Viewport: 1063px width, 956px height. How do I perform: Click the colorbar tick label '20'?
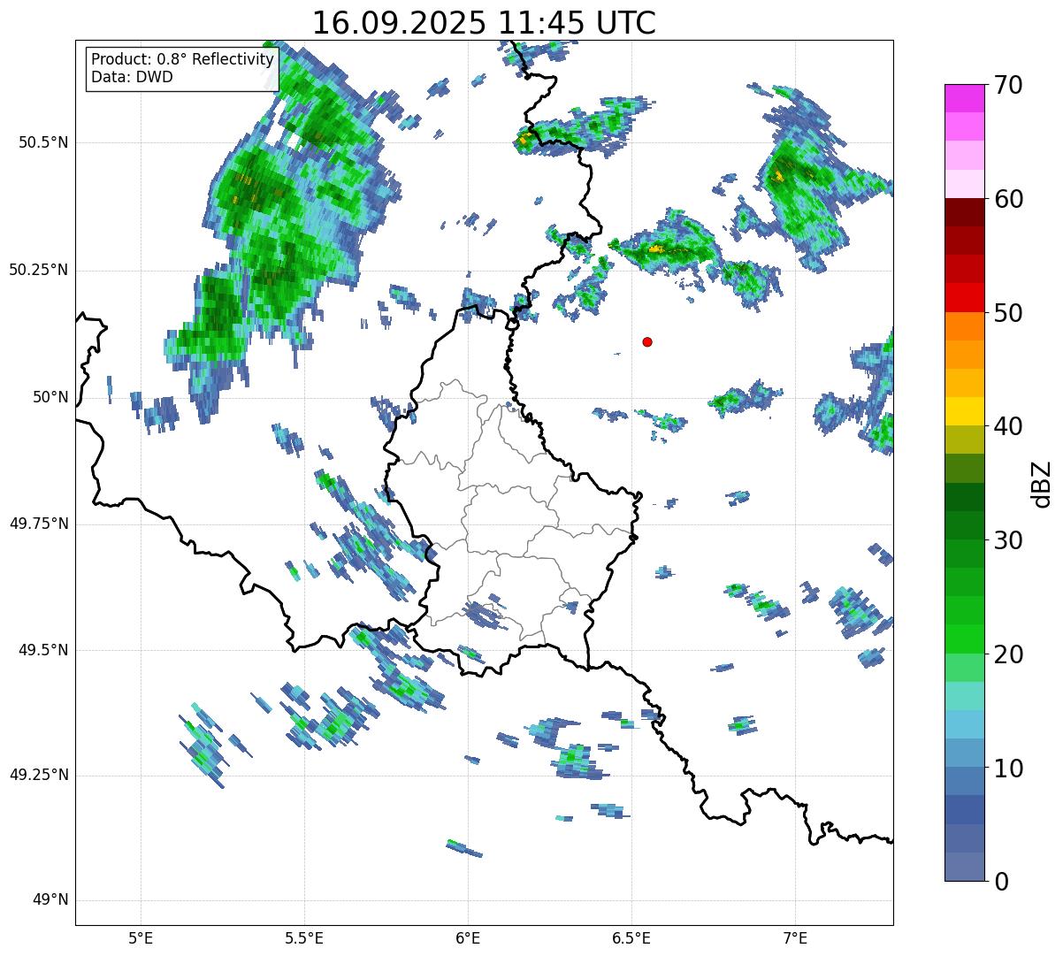[1007, 654]
